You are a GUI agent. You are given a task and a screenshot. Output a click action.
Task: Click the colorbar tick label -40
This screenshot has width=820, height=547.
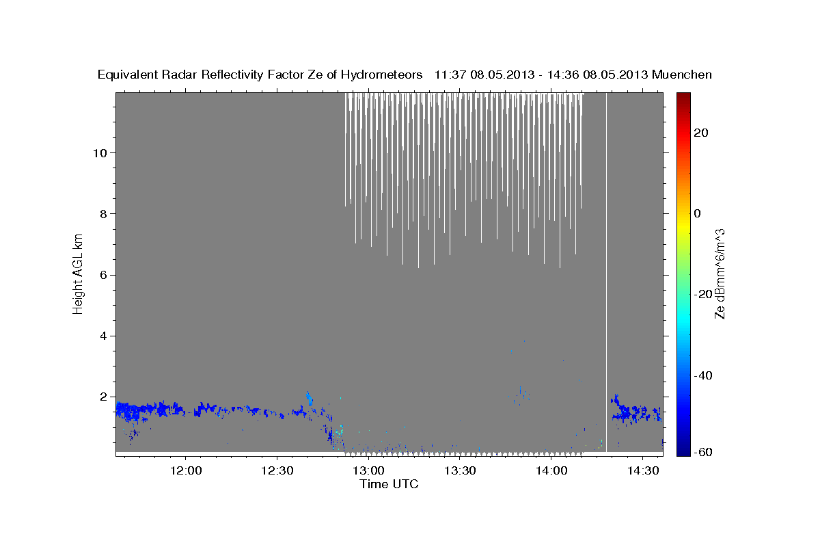pos(703,375)
